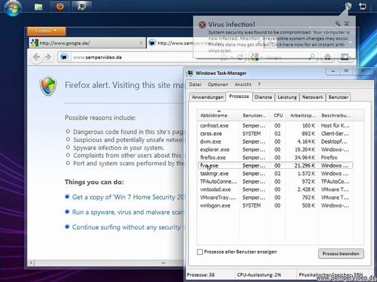Switch to the Leistung tab
Screen dimensions: 377x282
coord(287,97)
